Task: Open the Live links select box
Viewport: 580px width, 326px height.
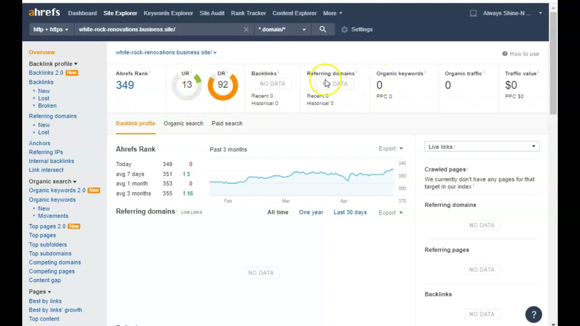Action: 482,147
